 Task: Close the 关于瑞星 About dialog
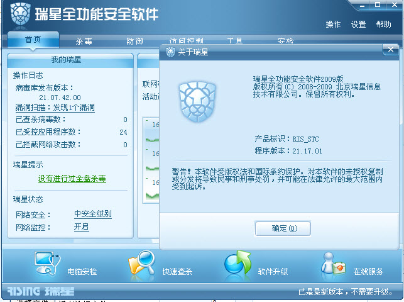[391, 50]
